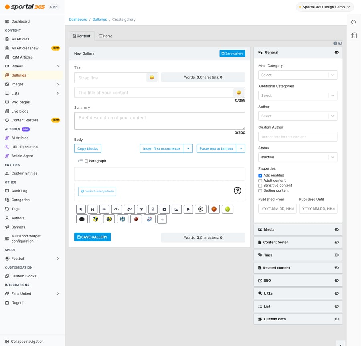361x346 pixels.
Task: Click the Copy blocks button
Action: 88,149
